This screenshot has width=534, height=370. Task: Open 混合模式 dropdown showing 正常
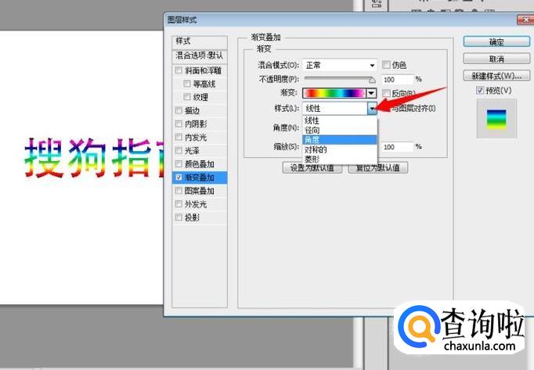pyautogui.click(x=340, y=65)
